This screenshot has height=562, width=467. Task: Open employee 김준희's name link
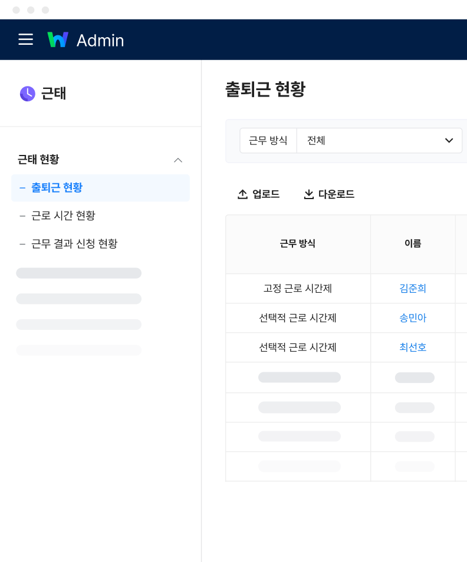pos(413,289)
